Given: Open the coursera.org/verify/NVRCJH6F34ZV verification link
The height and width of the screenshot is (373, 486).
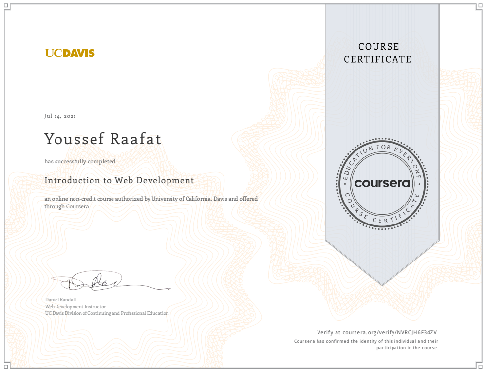Looking at the screenshot, I should [390, 332].
